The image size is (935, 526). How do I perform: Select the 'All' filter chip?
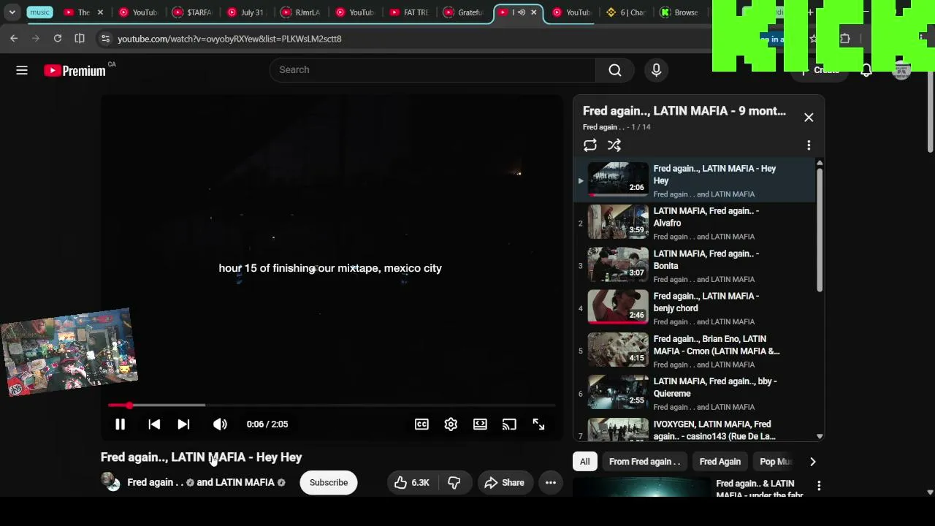click(x=585, y=462)
